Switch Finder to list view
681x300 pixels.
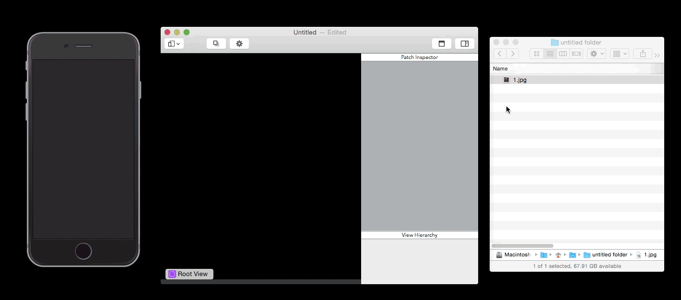tap(550, 54)
